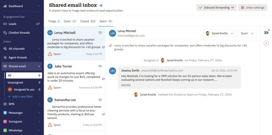This screenshot has height=135, width=272.
Task: Click the bookmark icon beside Shared email inbox title
Action: [x=101, y=5]
